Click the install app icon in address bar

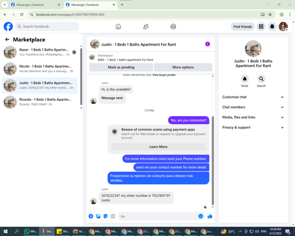(x=263, y=14)
